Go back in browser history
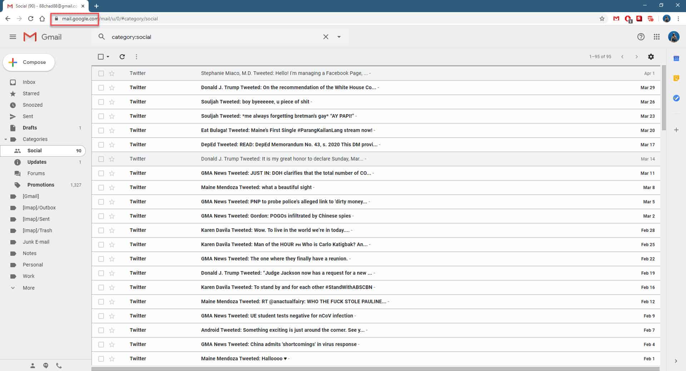This screenshot has width=686, height=371. point(8,19)
